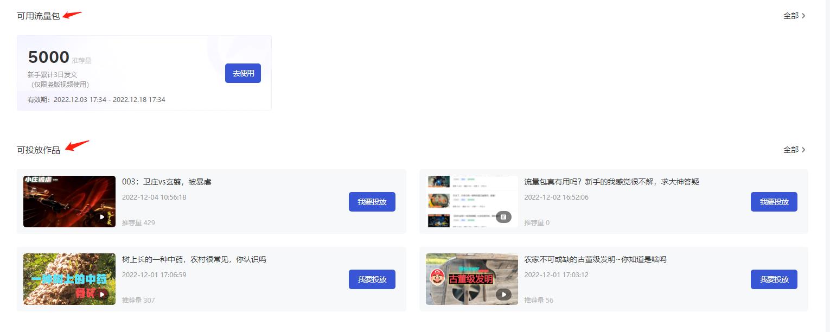Image resolution: width=830 pixels, height=332 pixels.
Task: Click 我要投放 for 树上长的一种中药 video
Action: [x=372, y=279]
